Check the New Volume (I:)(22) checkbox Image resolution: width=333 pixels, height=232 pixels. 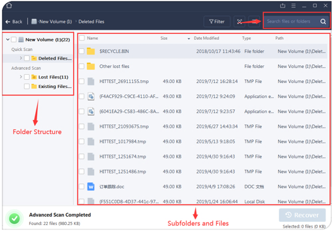14,40
